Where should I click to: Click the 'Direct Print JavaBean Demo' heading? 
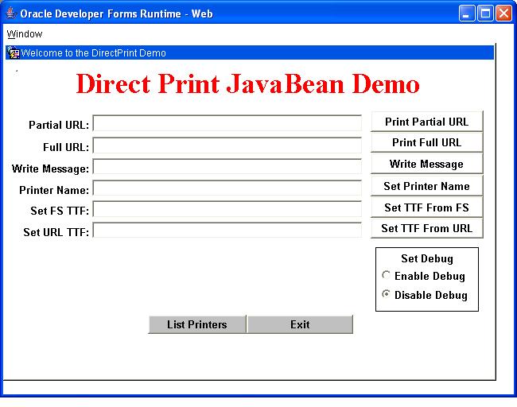click(247, 83)
